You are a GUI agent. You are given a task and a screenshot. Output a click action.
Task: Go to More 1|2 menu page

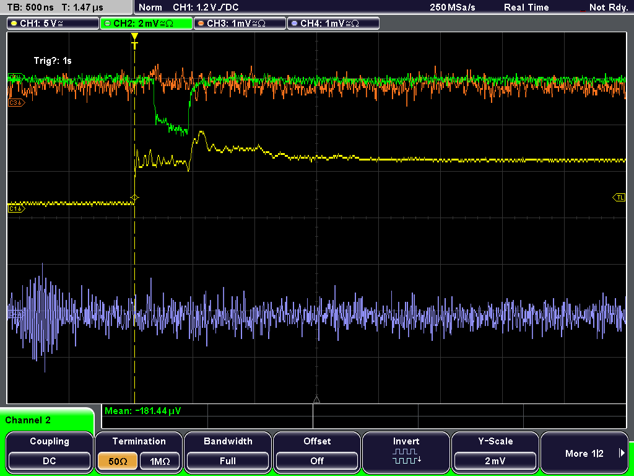click(584, 453)
